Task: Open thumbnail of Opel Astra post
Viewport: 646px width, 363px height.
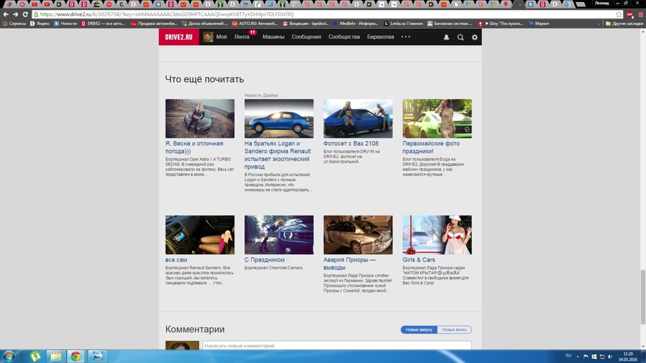Action: 200,118
